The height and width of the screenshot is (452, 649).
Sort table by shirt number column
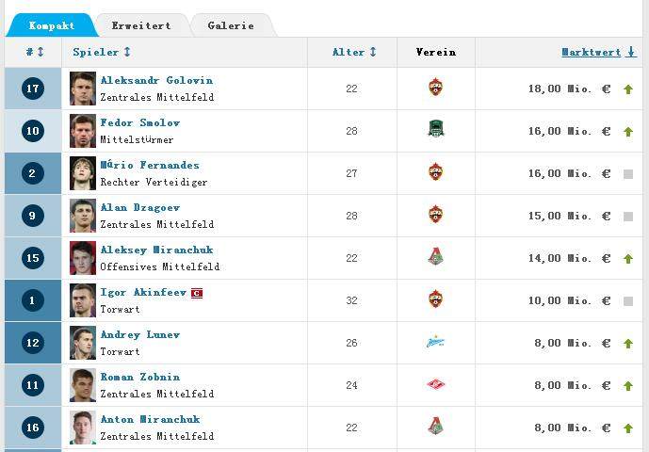tap(33, 53)
